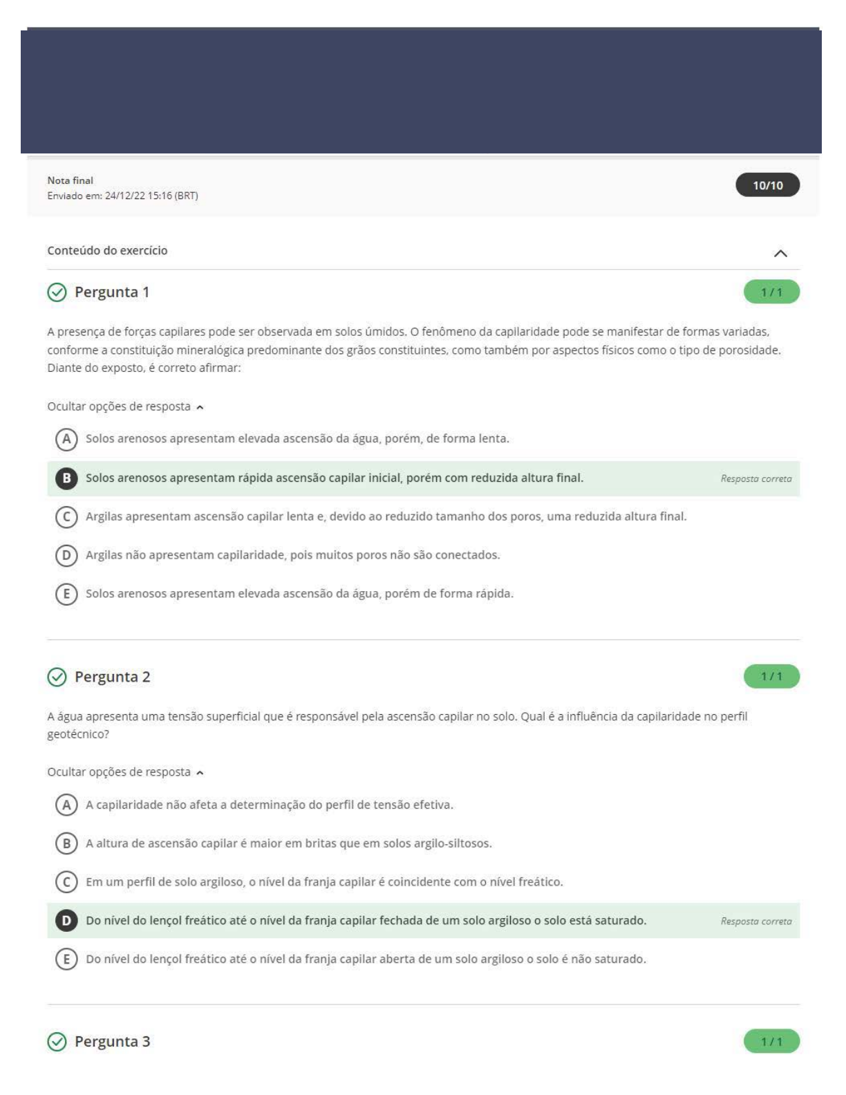This screenshot has width=846, height=1095.
Task: Click the green checkmark icon beside Pergunta 1
Action: point(57,292)
